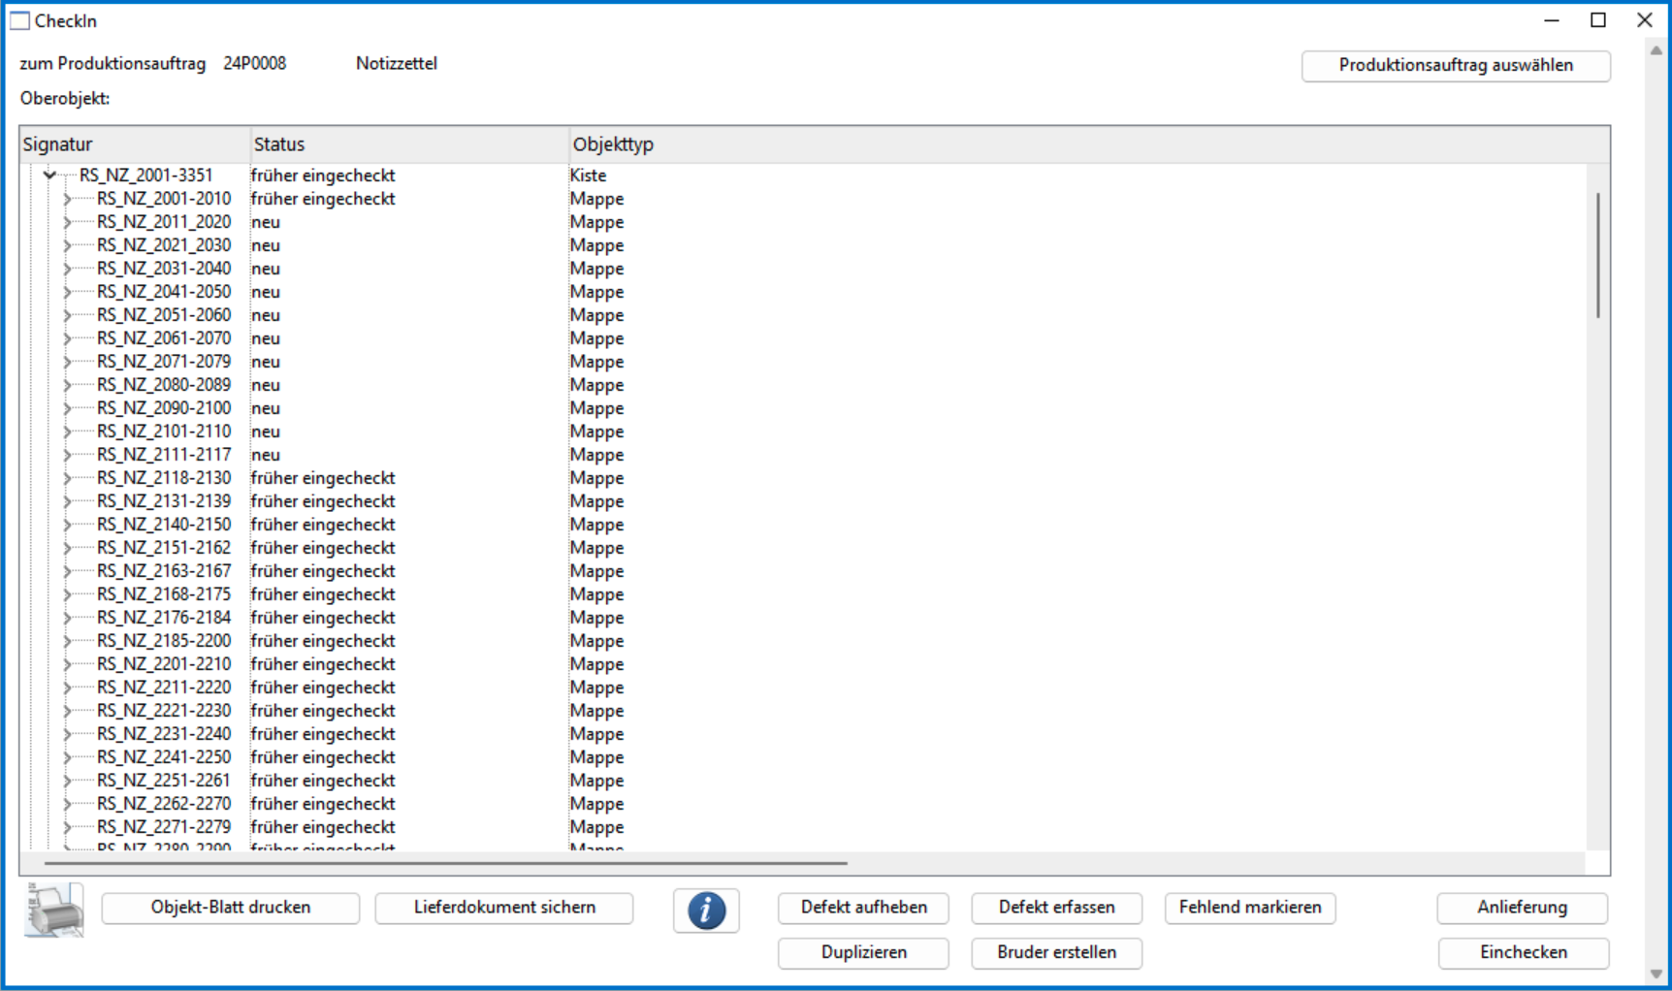Viewport: 1672px width, 991px height.
Task: Select the RS_NZ_2051-2060 row
Action: point(164,315)
